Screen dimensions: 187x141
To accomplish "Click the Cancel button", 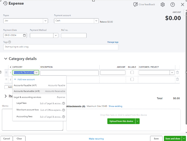I will click(7, 139).
